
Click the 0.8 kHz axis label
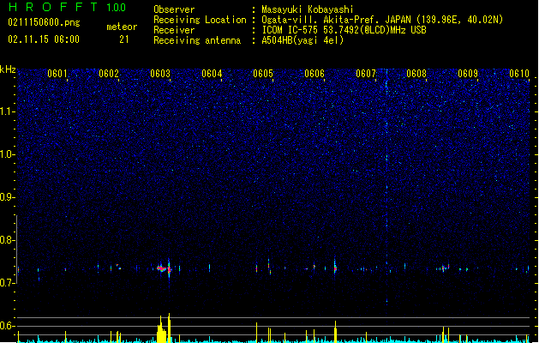pyautogui.click(x=8, y=240)
